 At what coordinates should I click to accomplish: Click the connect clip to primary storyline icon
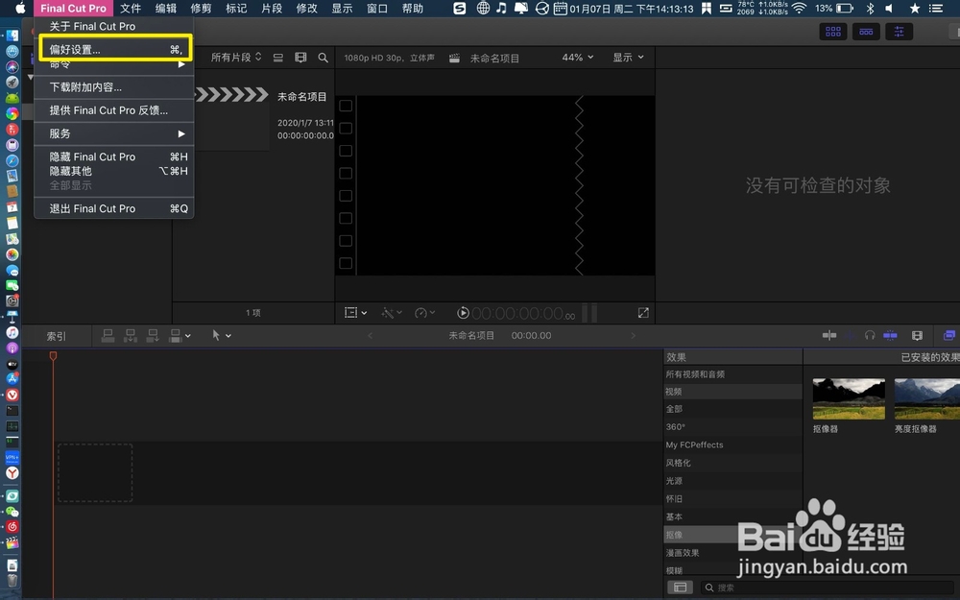pos(108,335)
